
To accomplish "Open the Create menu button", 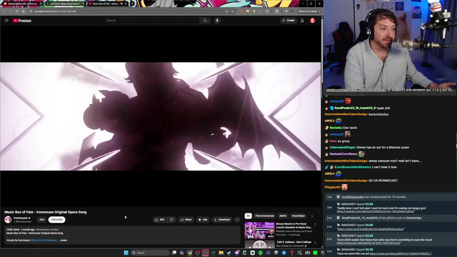I will (288, 20).
